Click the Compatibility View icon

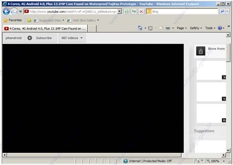[x=126, y=11]
